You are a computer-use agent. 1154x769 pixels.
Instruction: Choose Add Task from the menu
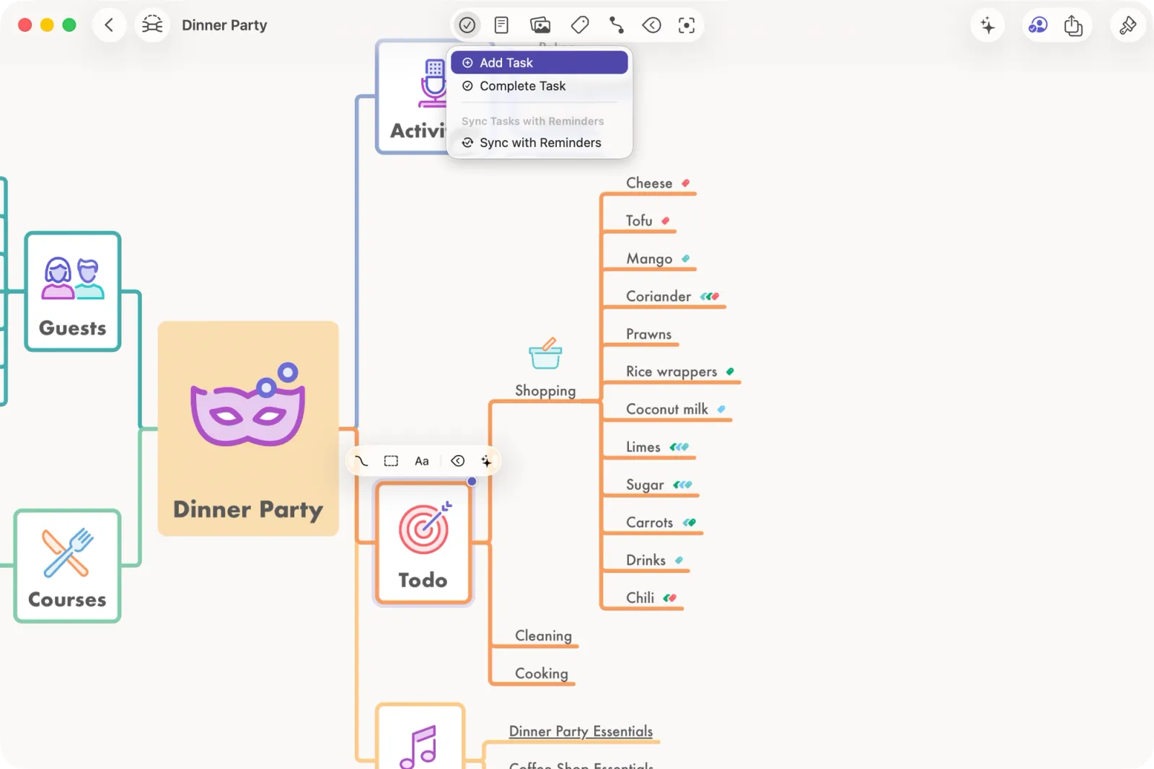coord(539,63)
